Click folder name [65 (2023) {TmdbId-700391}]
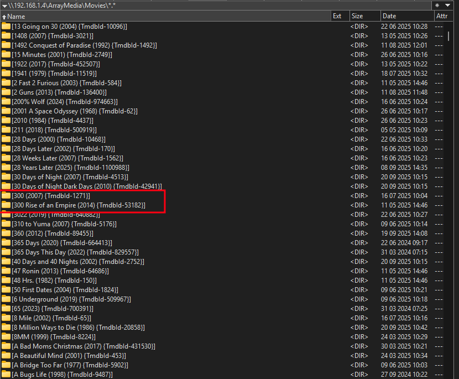 click(53, 308)
